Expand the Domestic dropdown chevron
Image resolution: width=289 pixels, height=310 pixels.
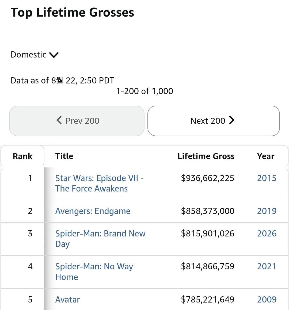coord(54,55)
